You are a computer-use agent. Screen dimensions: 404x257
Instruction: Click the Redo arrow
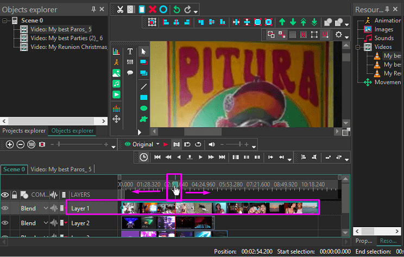187,10
